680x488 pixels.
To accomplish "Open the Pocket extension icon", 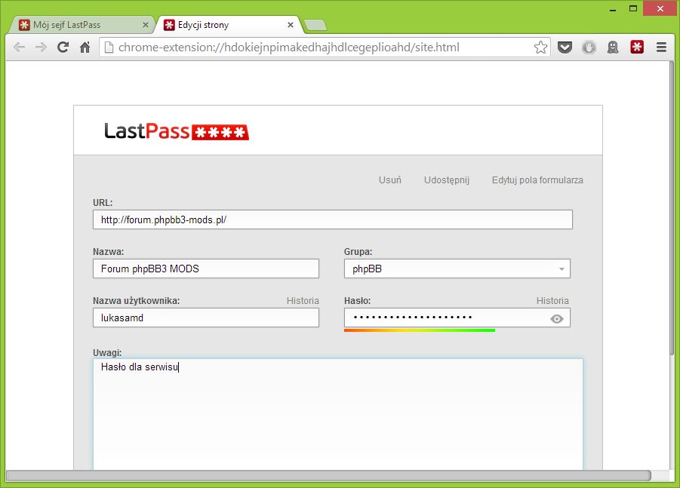I will point(565,48).
